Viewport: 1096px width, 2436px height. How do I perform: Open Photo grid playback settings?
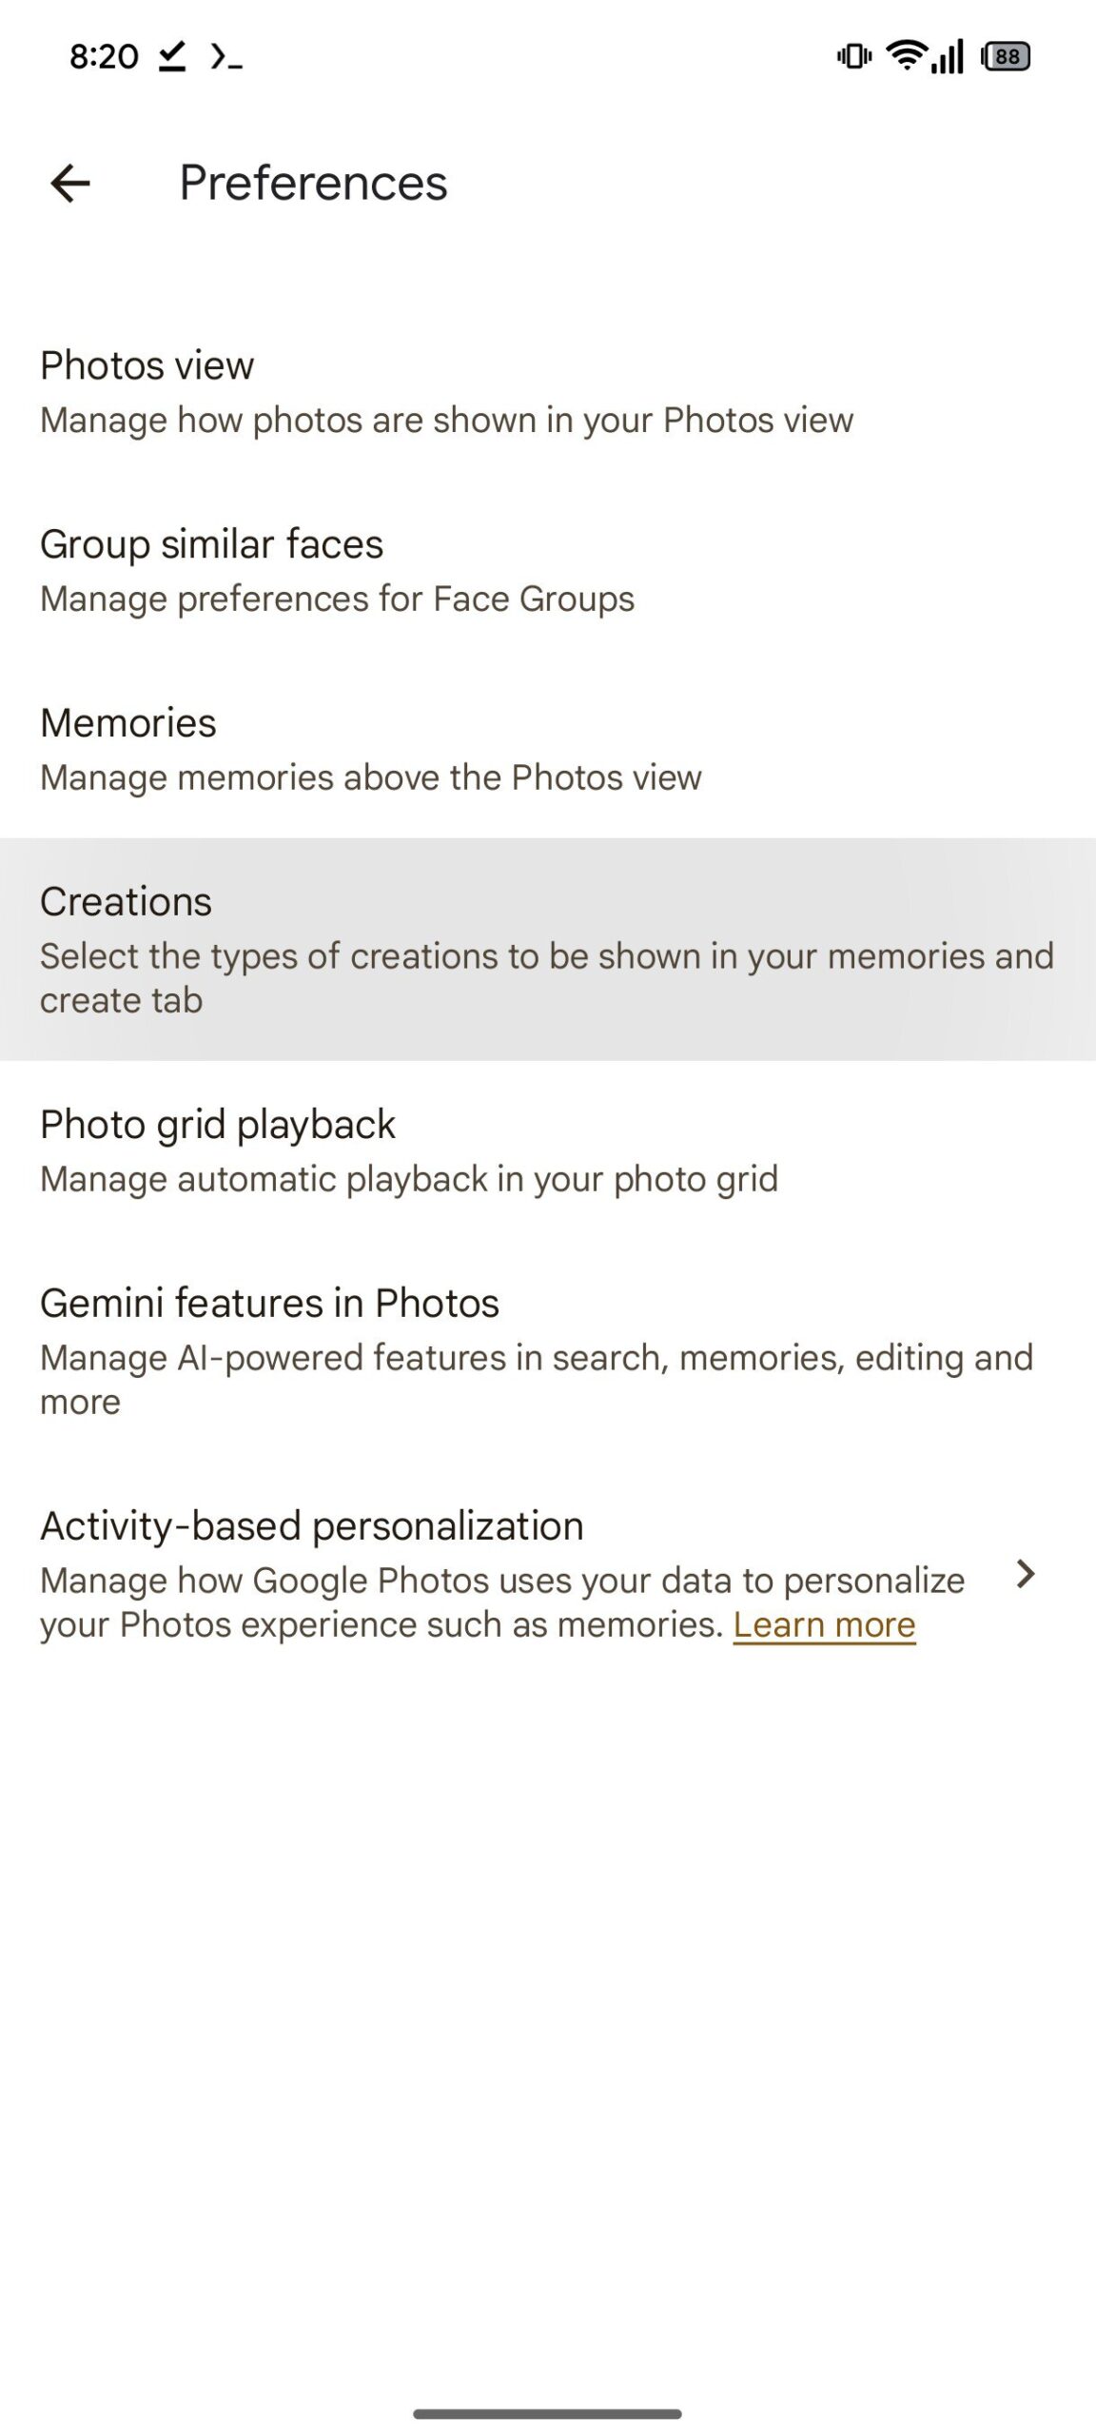click(x=548, y=1150)
